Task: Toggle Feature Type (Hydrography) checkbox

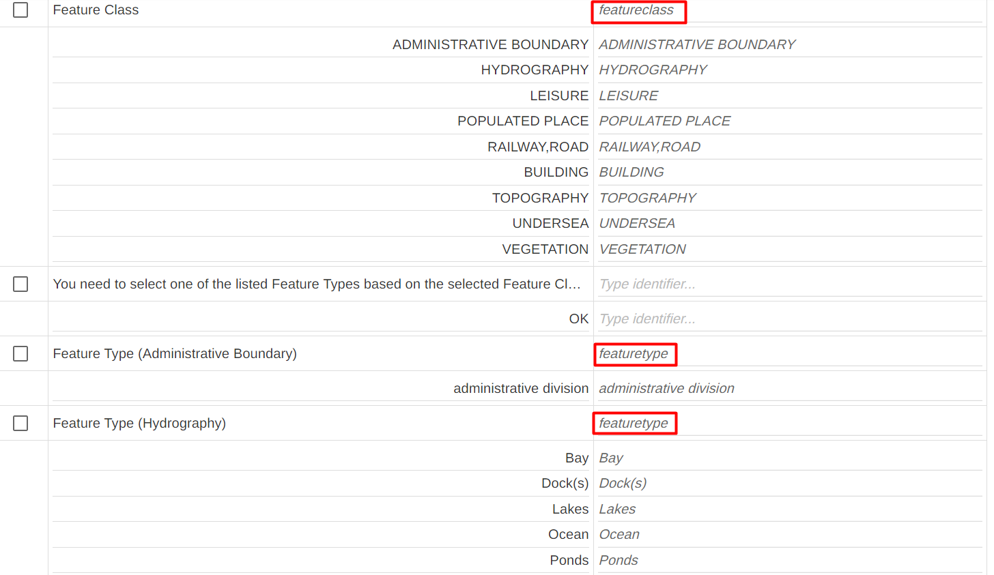Action: pos(20,423)
